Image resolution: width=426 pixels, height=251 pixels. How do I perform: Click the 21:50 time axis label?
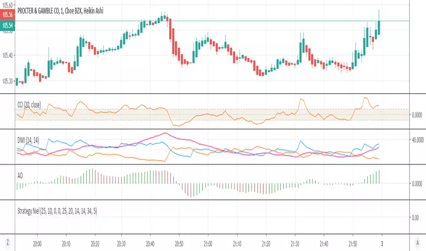coord(353,244)
